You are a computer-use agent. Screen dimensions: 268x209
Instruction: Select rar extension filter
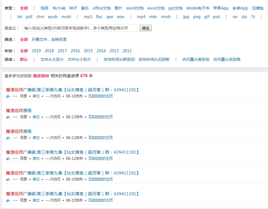click(x=235, y=17)
